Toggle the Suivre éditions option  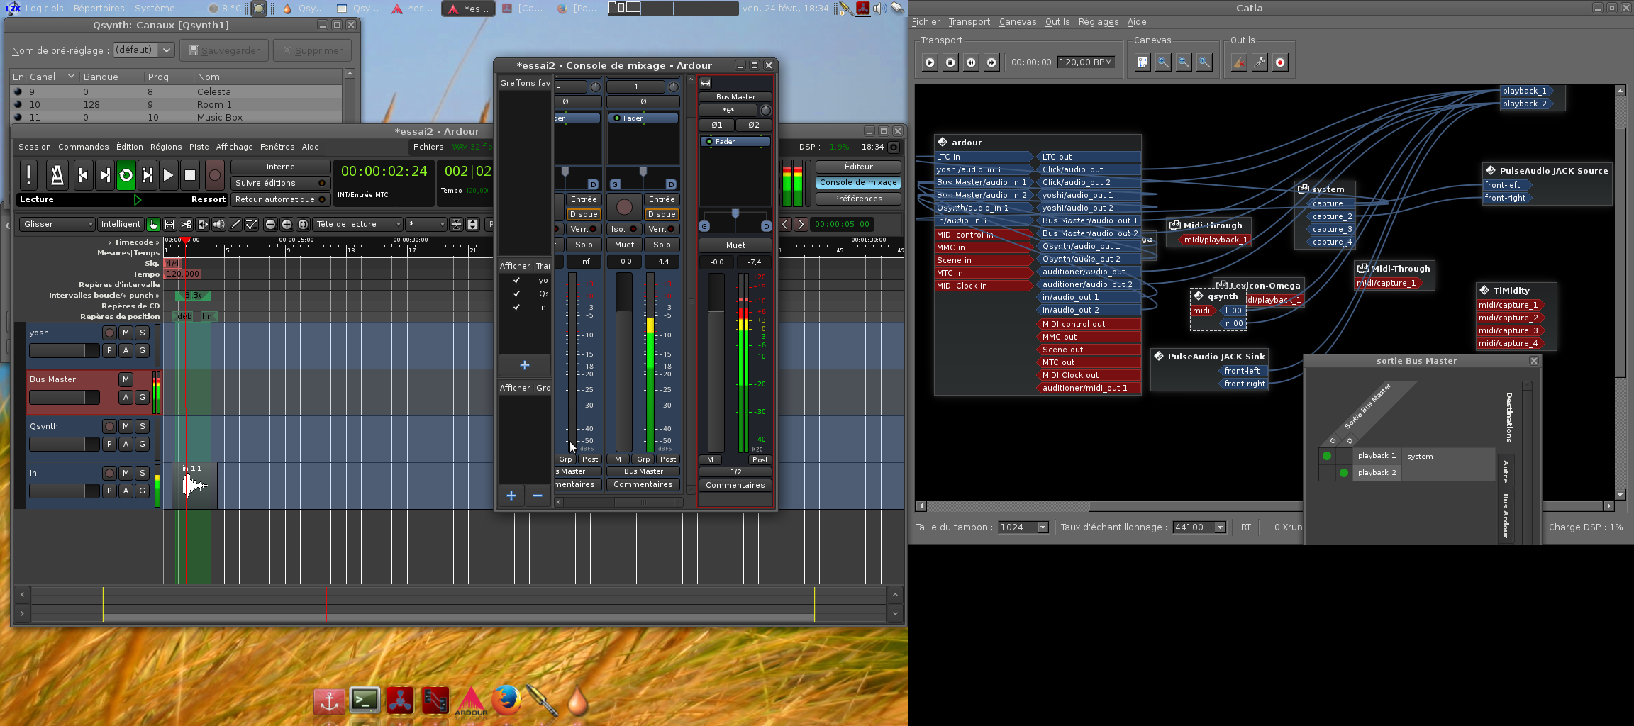[280, 183]
